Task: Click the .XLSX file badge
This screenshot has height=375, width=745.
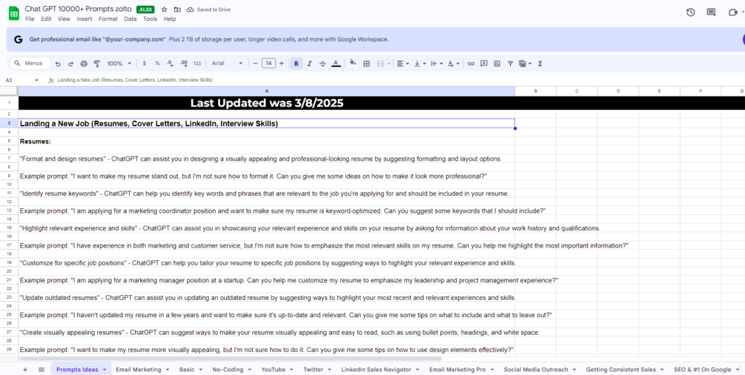Action: click(x=145, y=10)
